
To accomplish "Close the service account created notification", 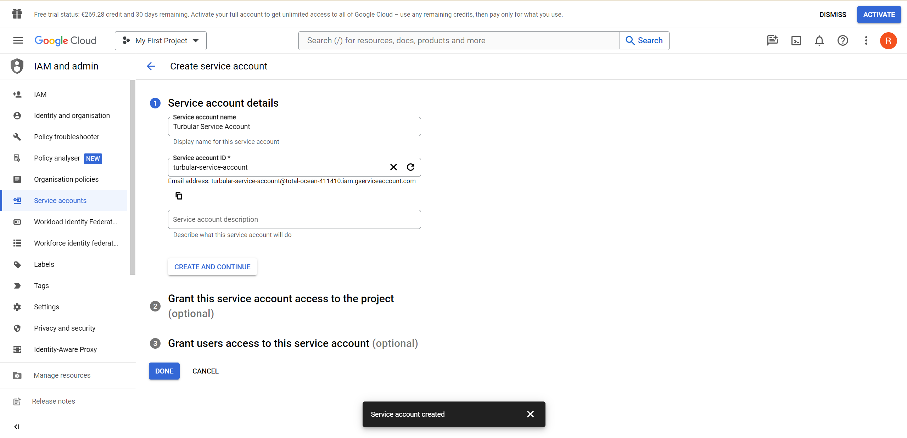I will click(530, 414).
